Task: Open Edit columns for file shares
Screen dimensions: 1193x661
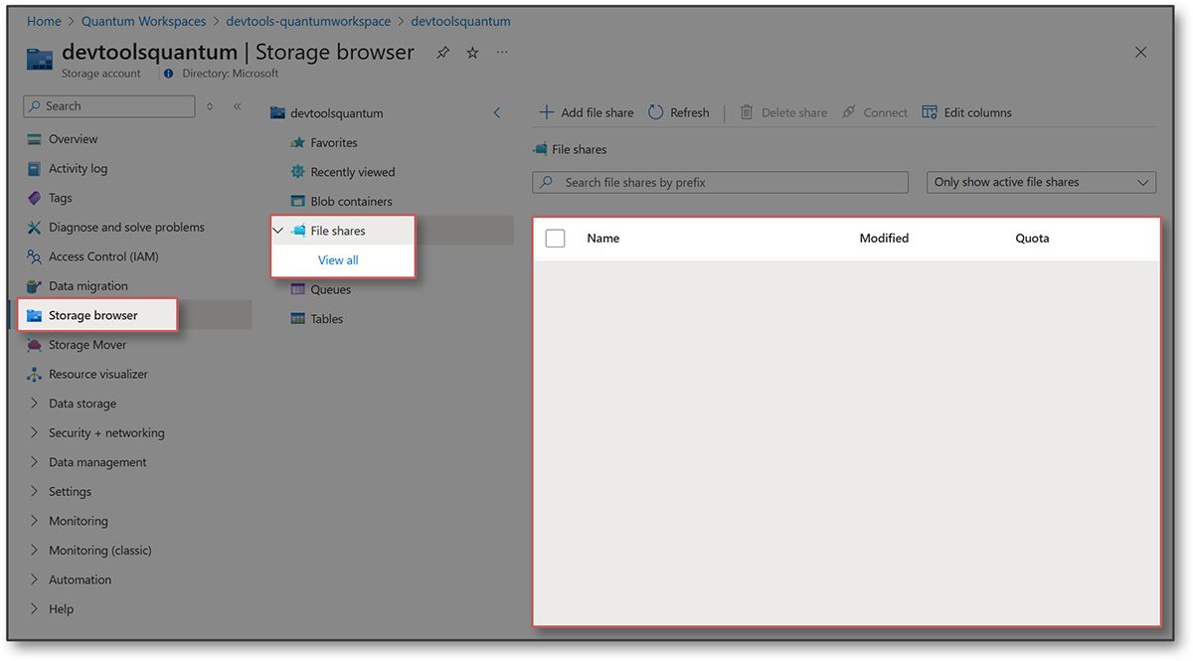Action: pos(966,112)
